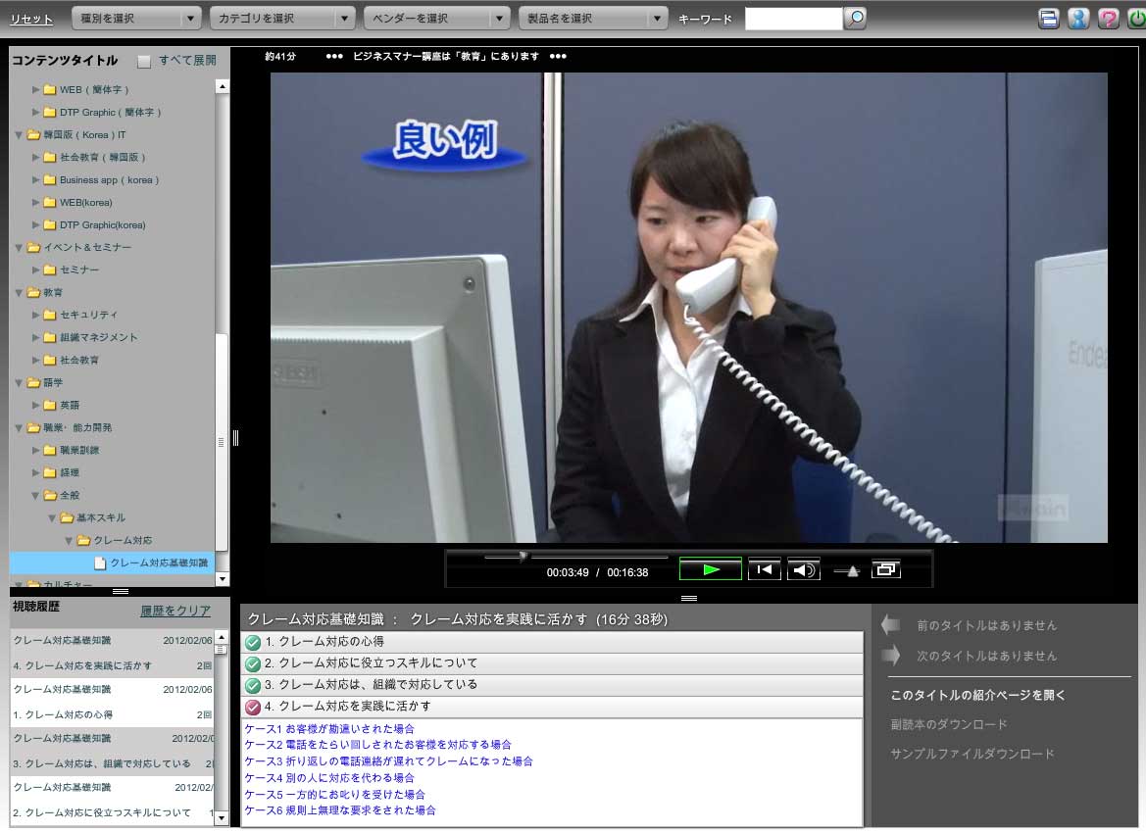This screenshot has width=1146, height=833.
Task: Click folder icon of セキュリティ
Action: pyautogui.click(x=50, y=315)
